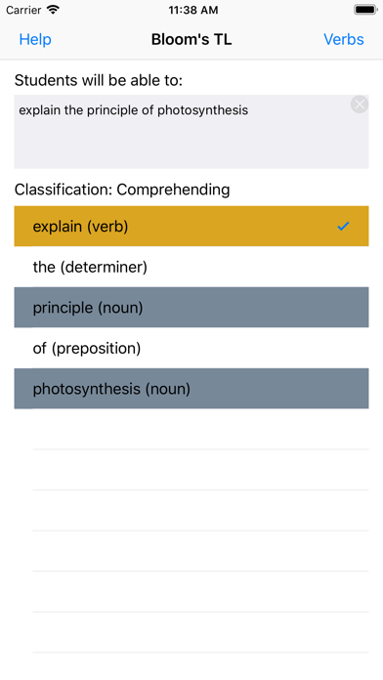Select the of (preposition) row
The height and width of the screenshot is (680, 383).
coord(191,348)
